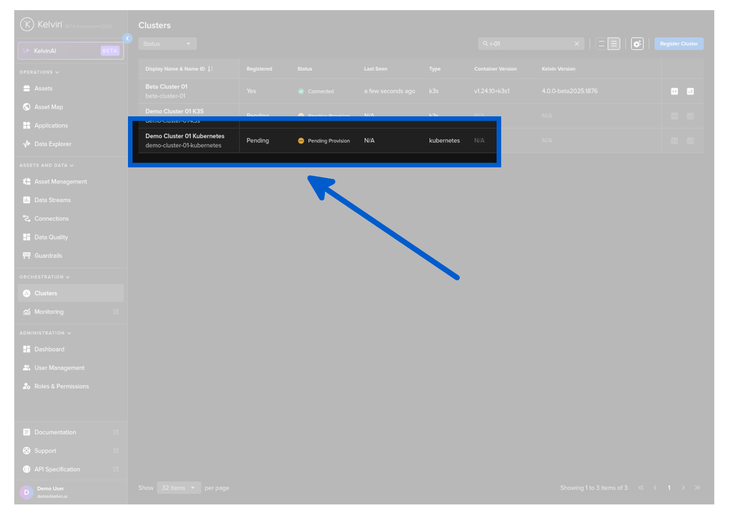
Task: Clear the search field with X icon
Action: click(x=577, y=44)
